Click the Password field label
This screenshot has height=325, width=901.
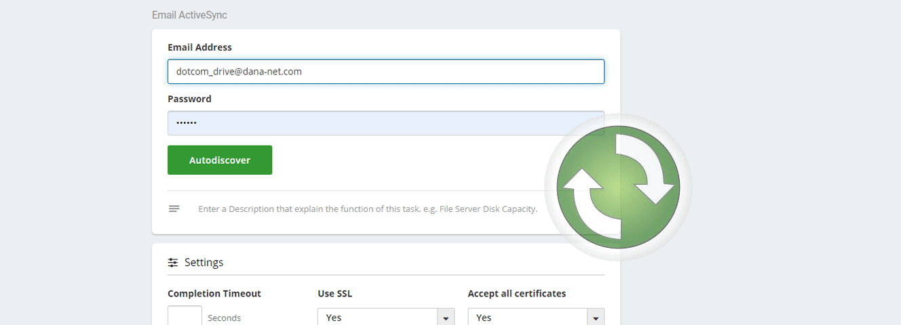(x=189, y=99)
